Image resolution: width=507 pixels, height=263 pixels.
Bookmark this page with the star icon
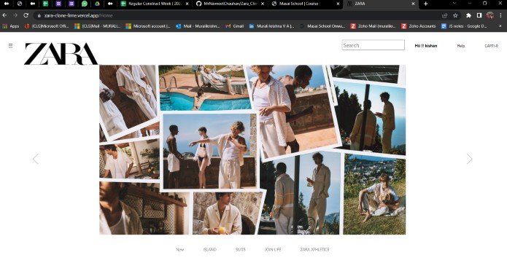pyautogui.click(x=455, y=15)
